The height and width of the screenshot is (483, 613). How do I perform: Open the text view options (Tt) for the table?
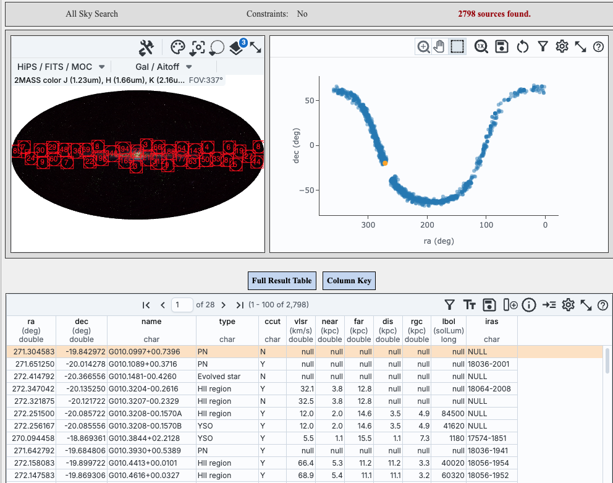click(470, 304)
